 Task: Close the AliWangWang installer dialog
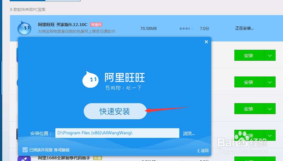206,42
